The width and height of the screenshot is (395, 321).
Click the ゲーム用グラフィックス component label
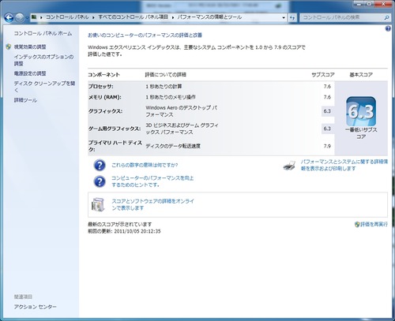point(115,129)
